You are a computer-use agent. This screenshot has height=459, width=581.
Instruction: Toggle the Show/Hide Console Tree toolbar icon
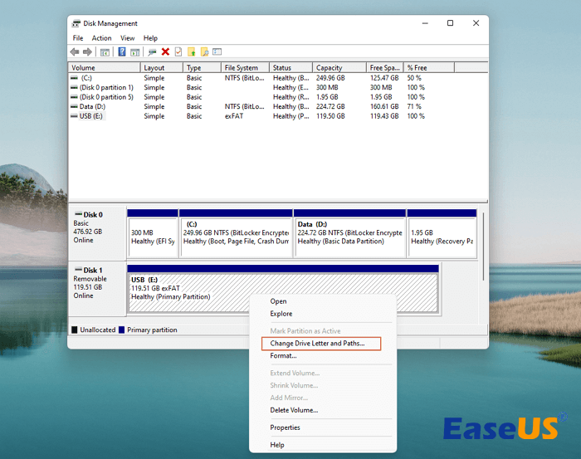click(105, 51)
